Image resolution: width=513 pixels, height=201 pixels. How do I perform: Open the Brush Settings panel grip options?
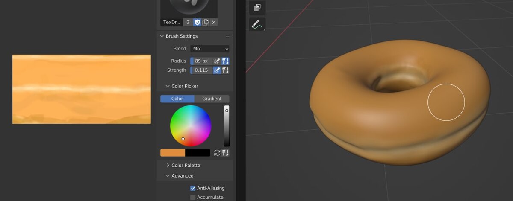[x=228, y=36]
